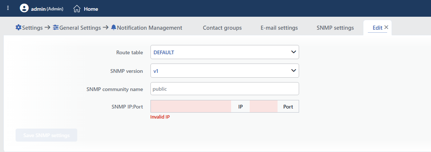Click the Settings gear icon
The height and width of the screenshot is (152, 431).
[19, 28]
